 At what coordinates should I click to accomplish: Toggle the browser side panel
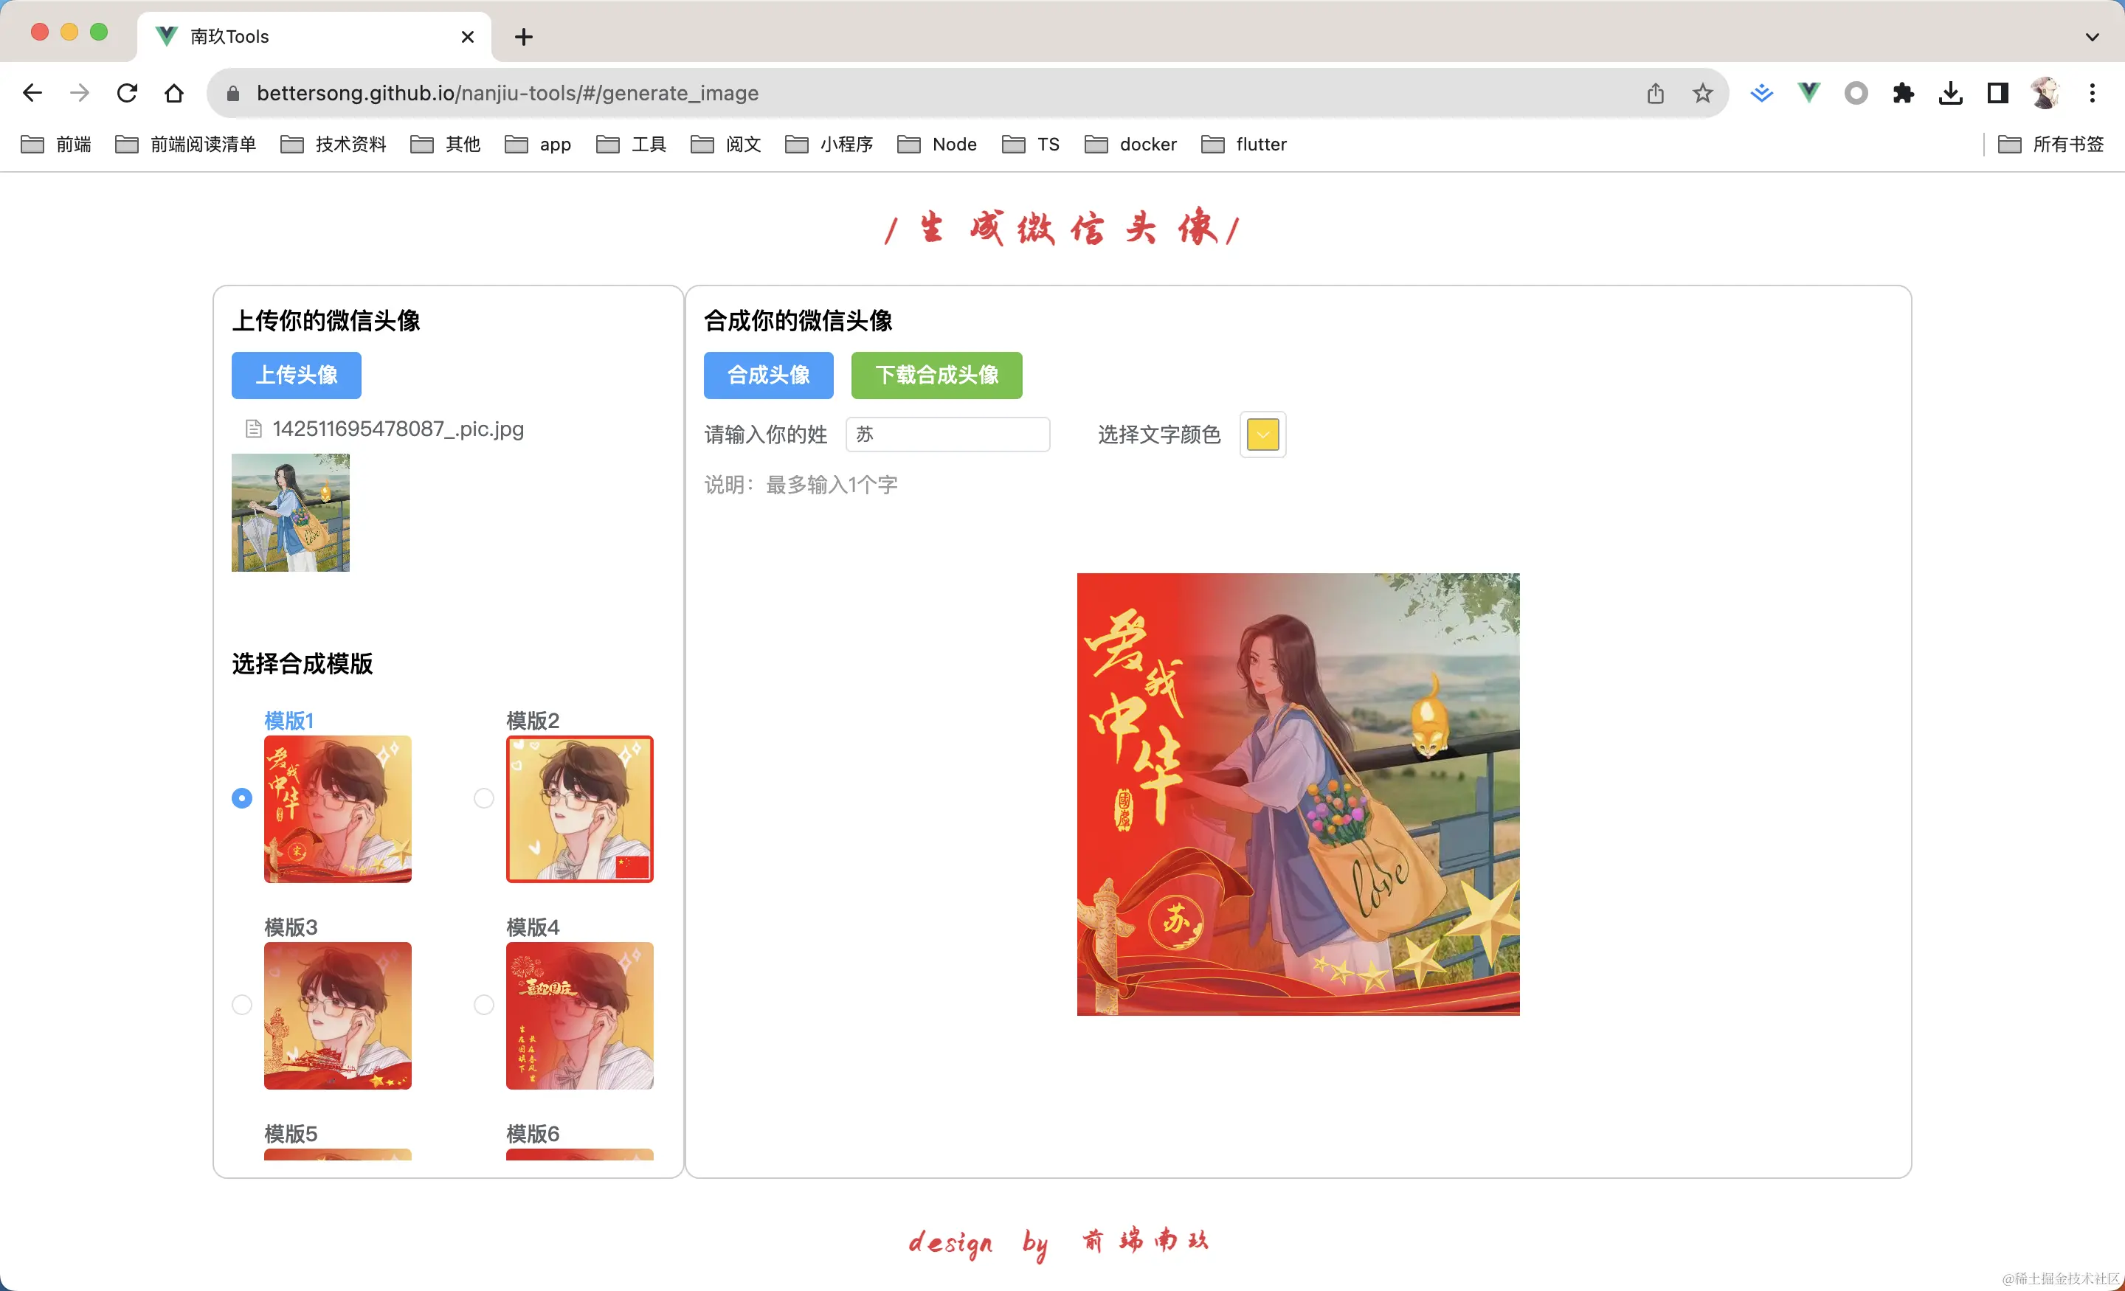tap(1998, 93)
